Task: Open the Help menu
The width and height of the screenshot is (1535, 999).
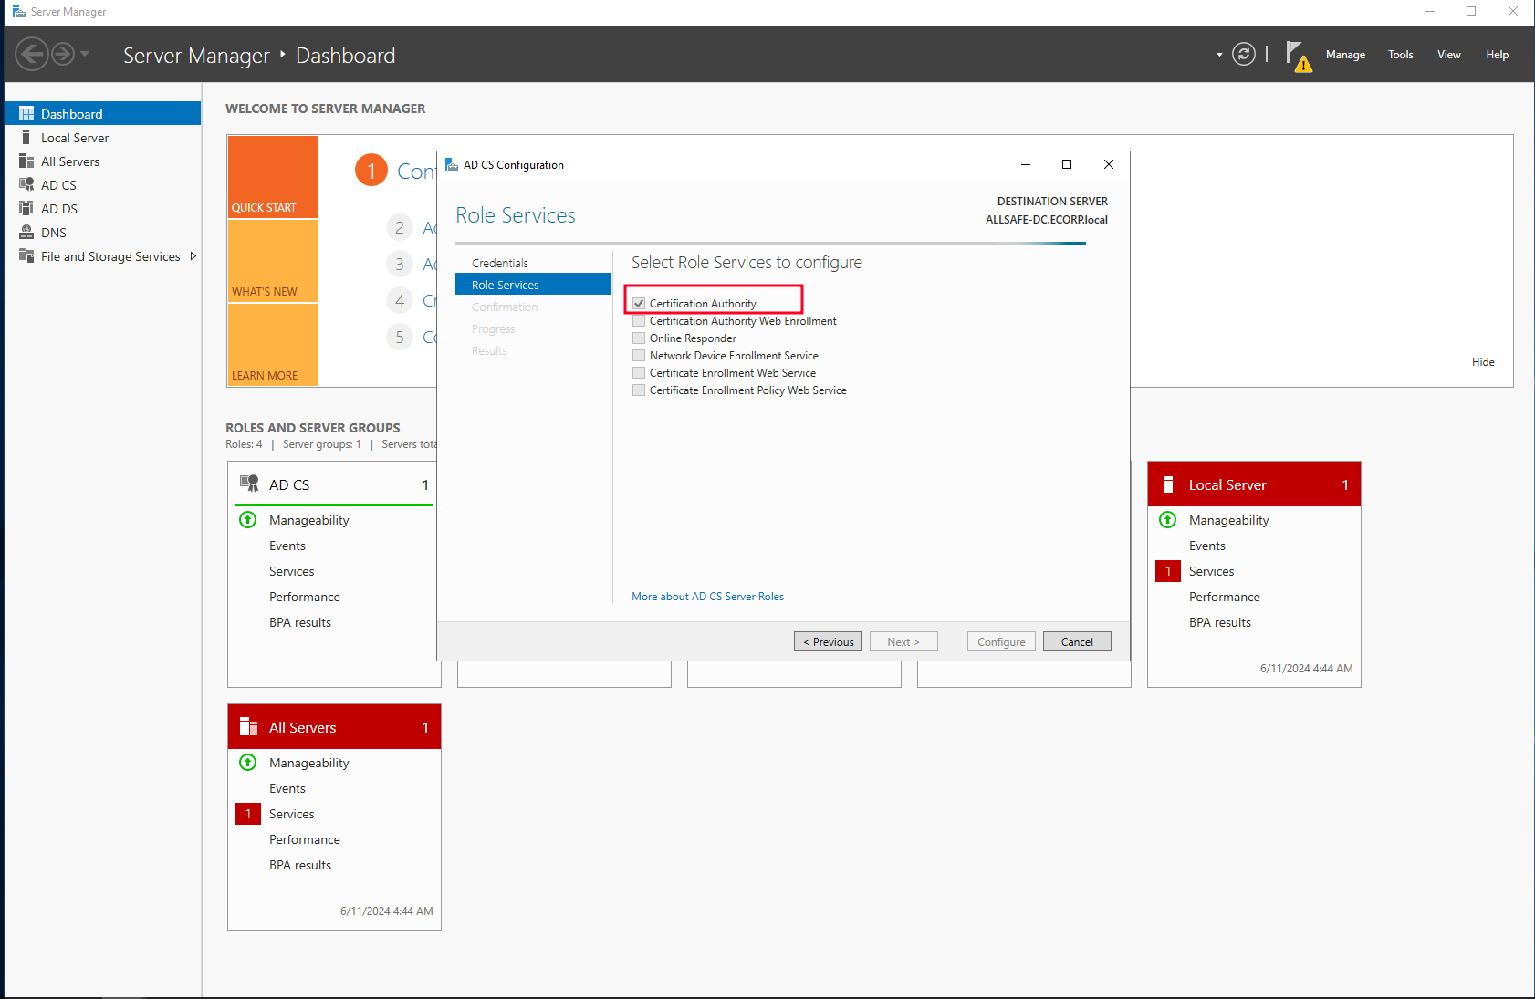Action: (1498, 55)
